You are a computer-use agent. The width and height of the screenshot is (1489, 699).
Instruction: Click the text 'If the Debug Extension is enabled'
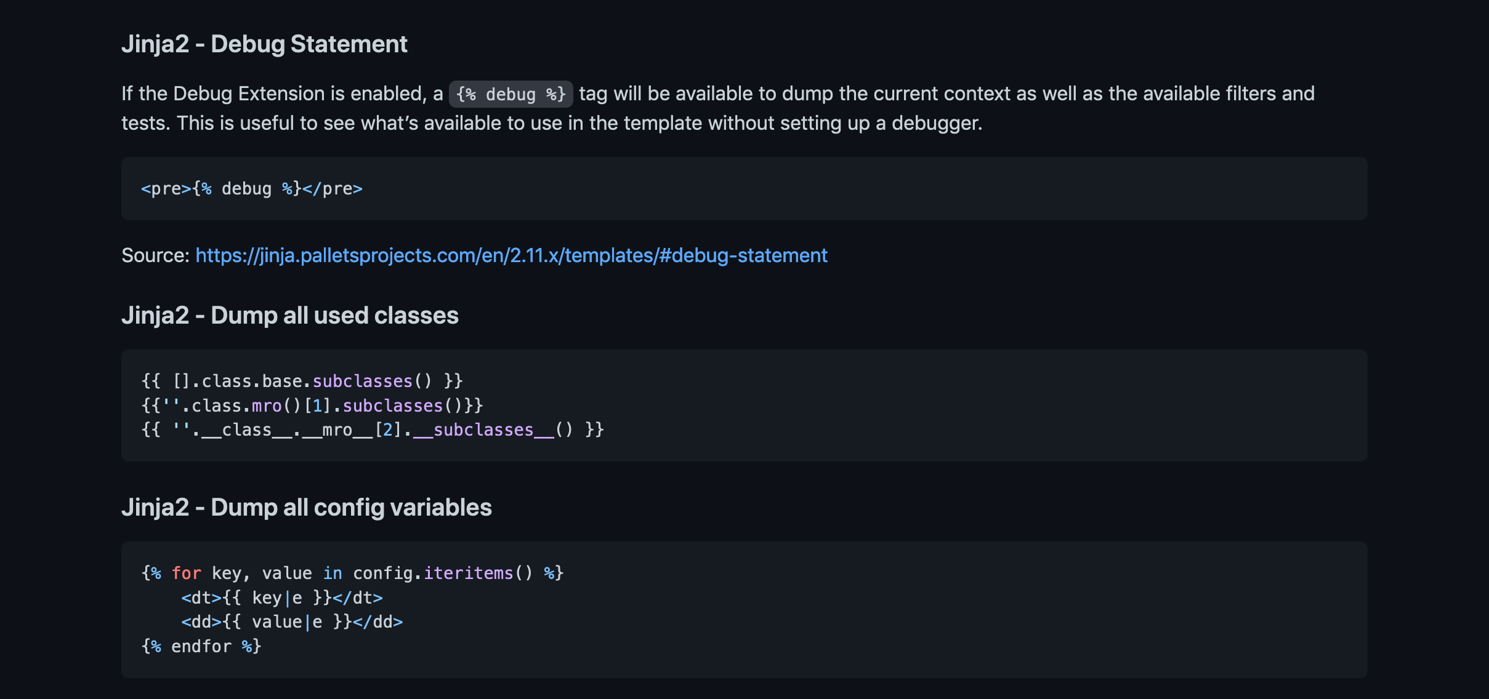[x=271, y=94]
